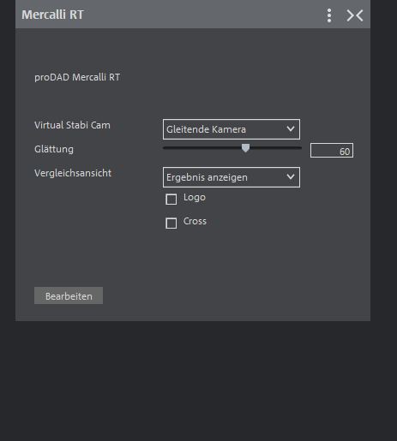Enable the Logo checkbox

point(171,200)
